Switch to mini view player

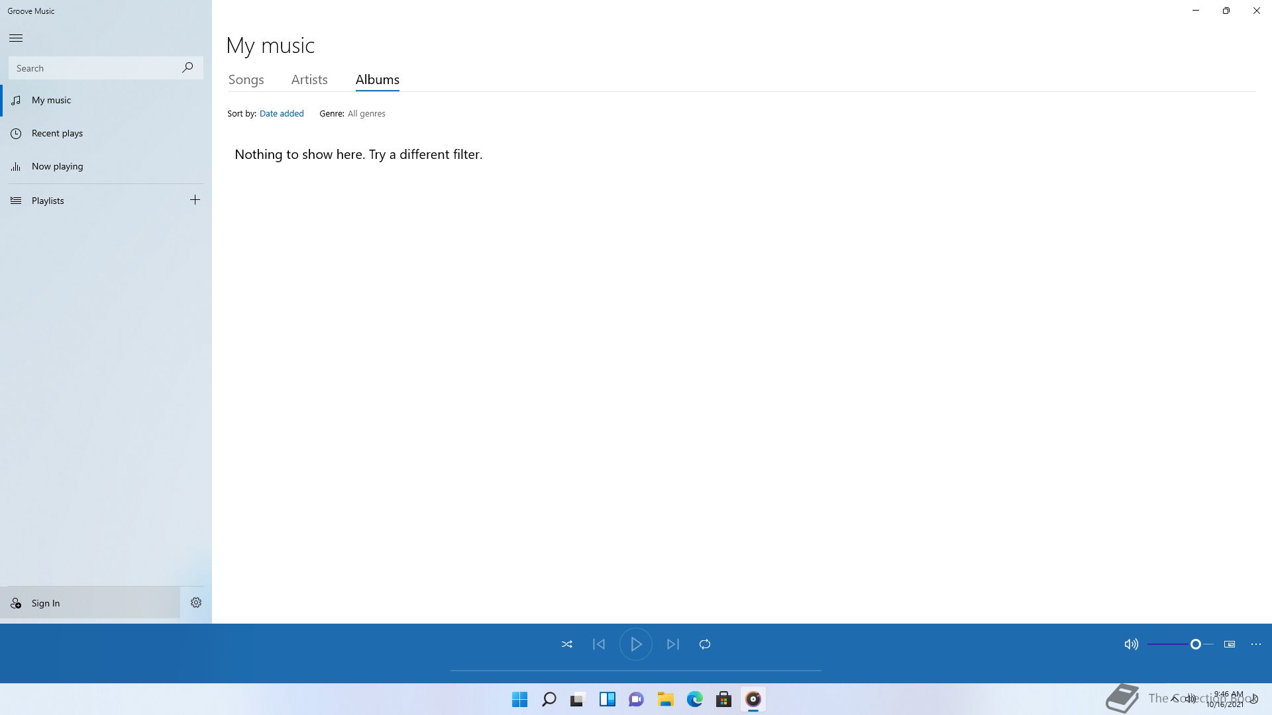coord(1230,644)
